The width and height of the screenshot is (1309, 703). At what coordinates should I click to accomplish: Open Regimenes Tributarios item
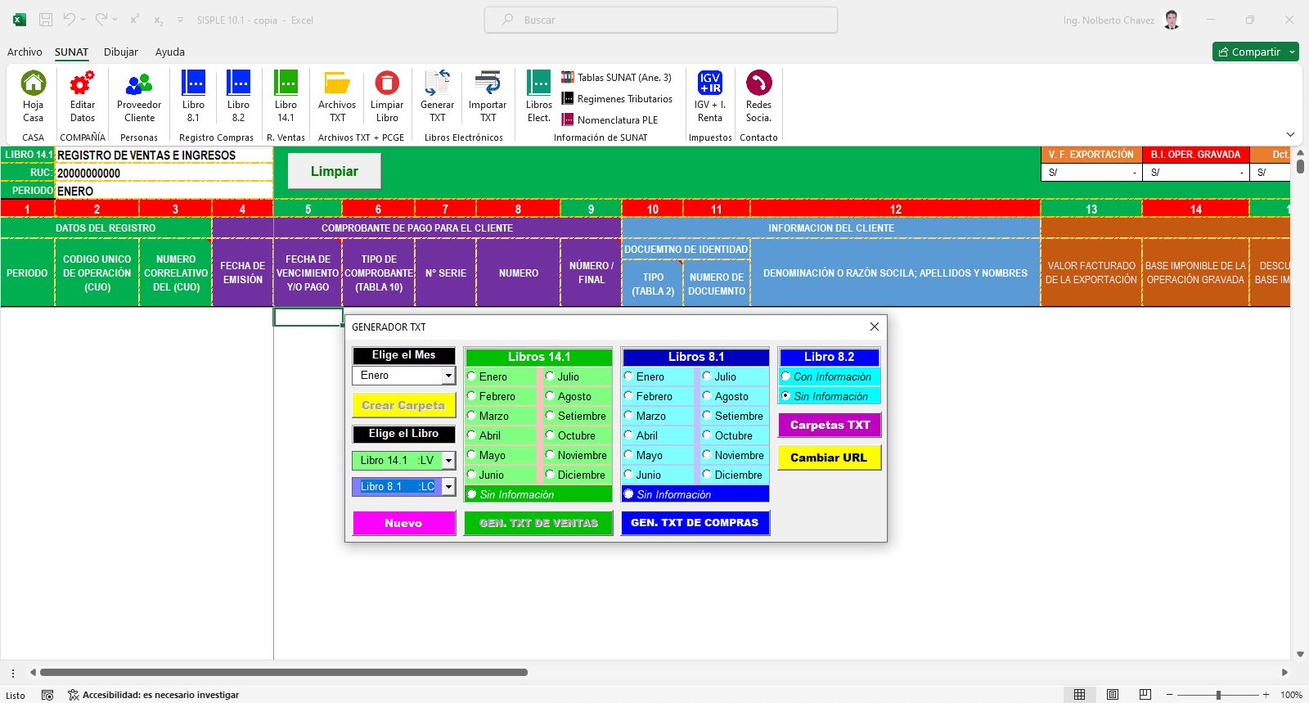pyautogui.click(x=617, y=98)
